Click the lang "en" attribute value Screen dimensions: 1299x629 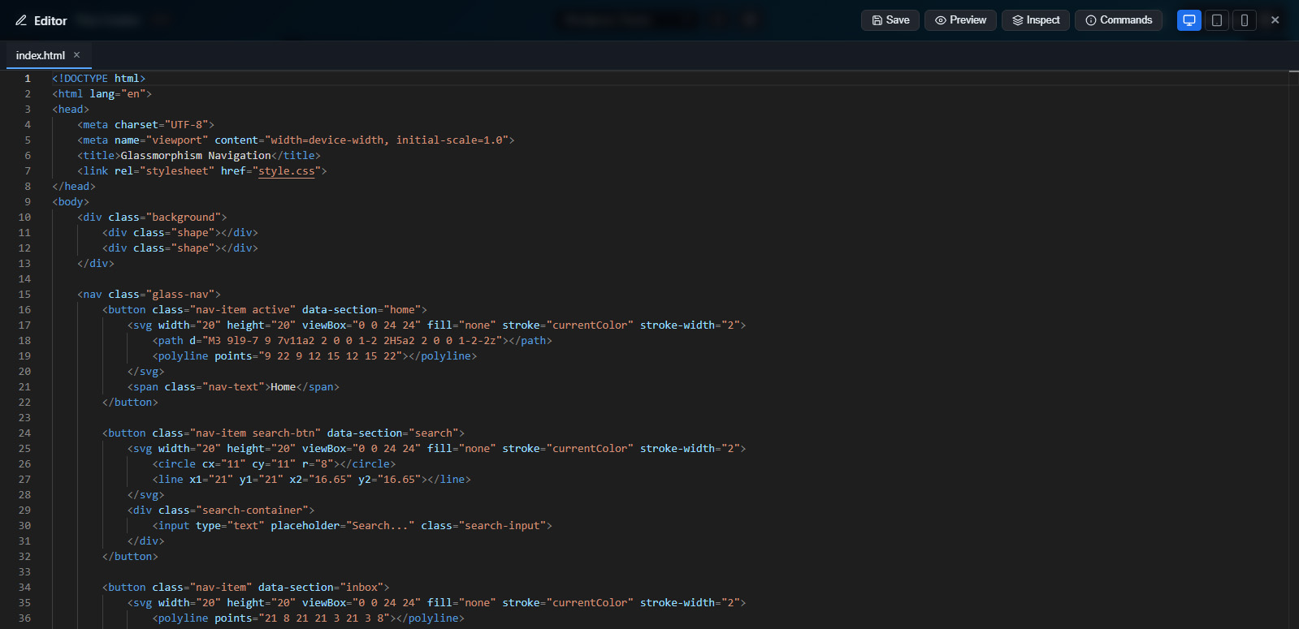133,94
